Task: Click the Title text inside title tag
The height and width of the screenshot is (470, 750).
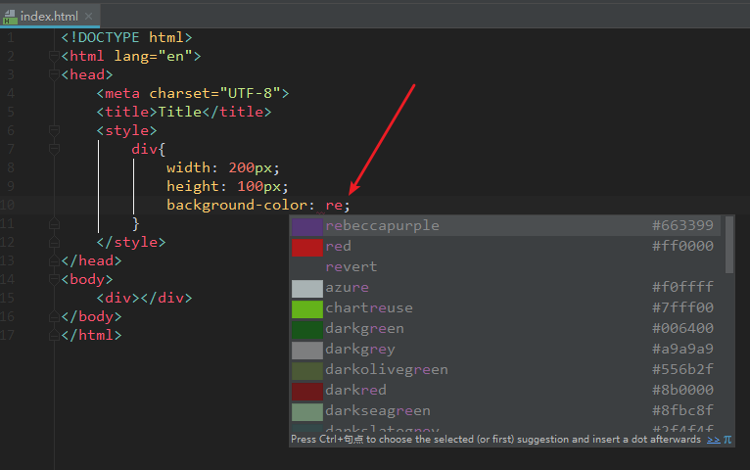Action: click(179, 112)
